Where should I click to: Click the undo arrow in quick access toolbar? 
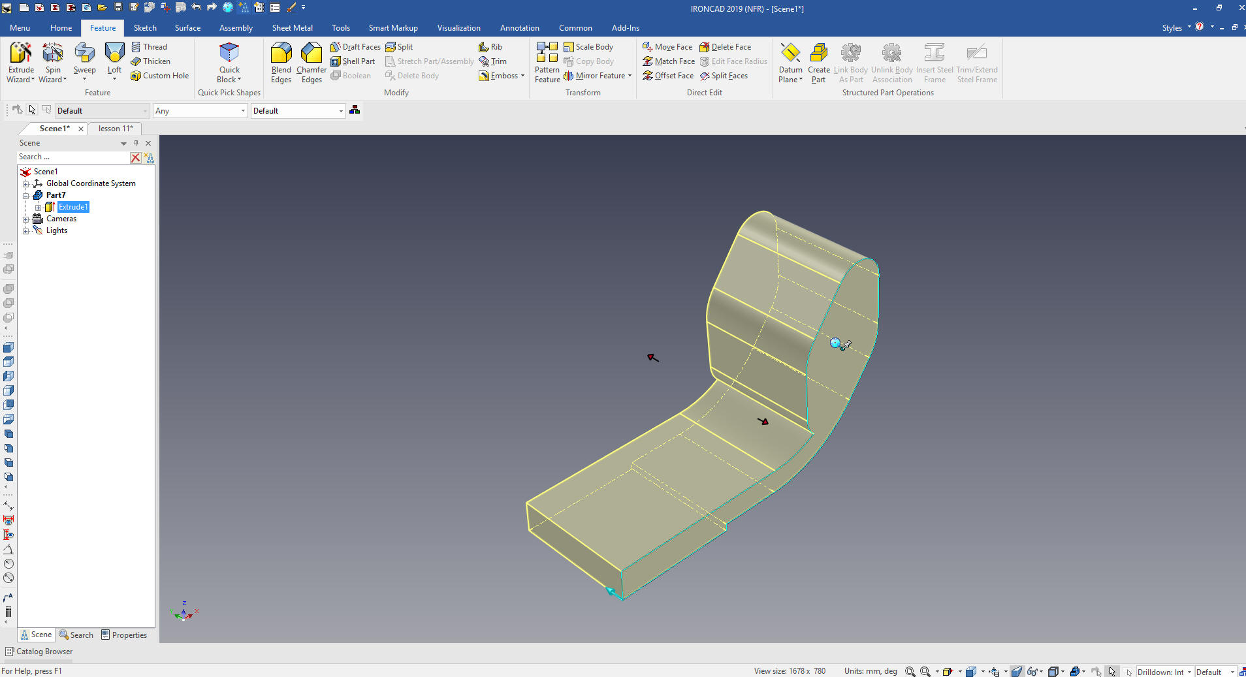tap(196, 8)
